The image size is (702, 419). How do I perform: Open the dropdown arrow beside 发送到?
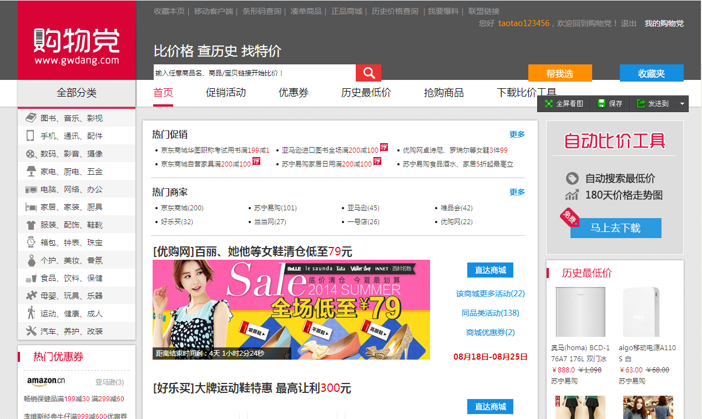click(x=682, y=104)
